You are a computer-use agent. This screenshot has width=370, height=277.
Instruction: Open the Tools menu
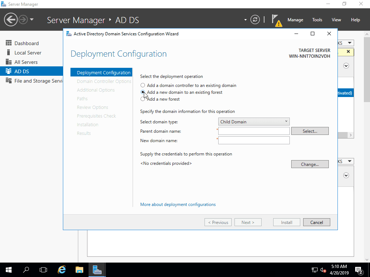(317, 20)
